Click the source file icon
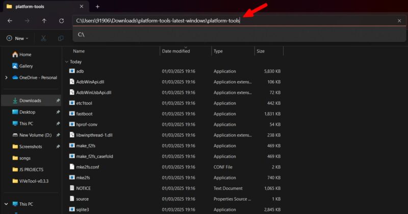This screenshot has height=214, width=408. click(x=72, y=199)
